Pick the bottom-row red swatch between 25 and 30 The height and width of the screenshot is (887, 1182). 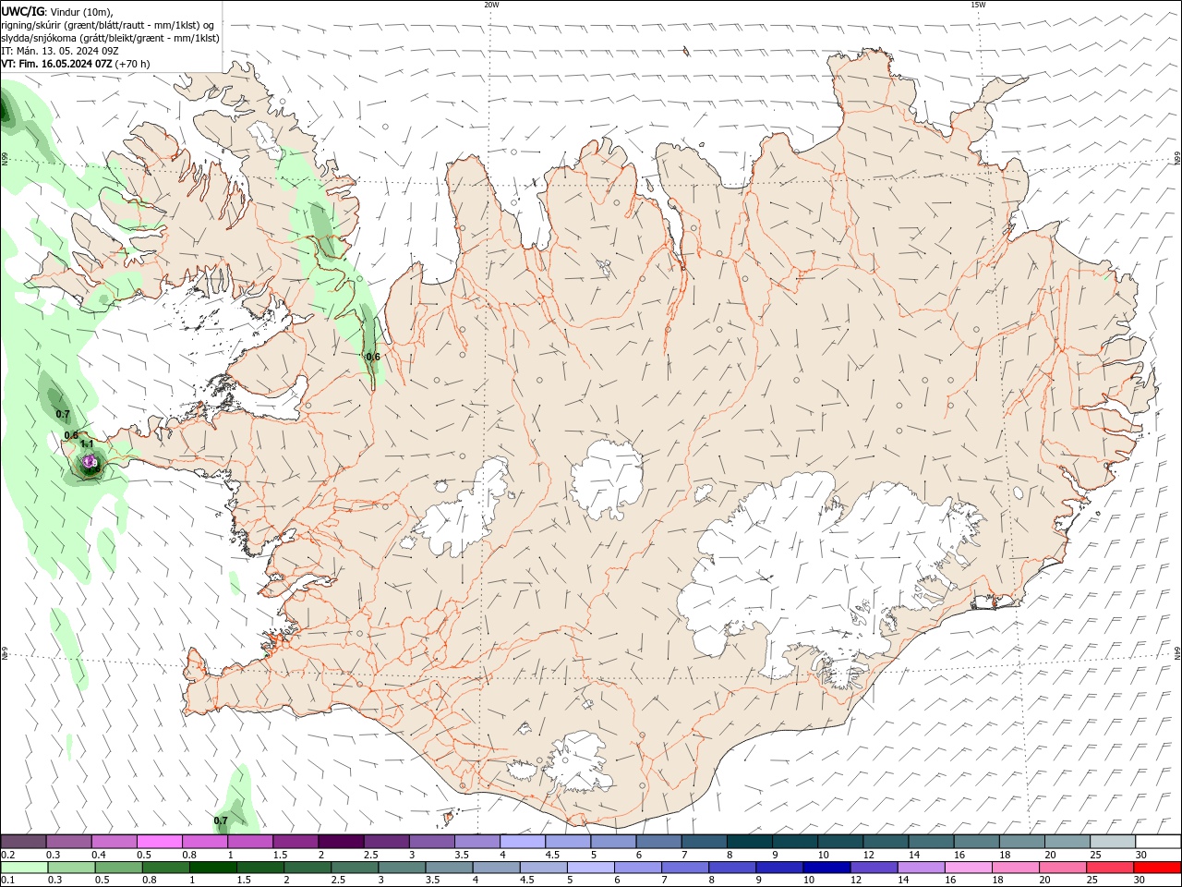(1110, 868)
